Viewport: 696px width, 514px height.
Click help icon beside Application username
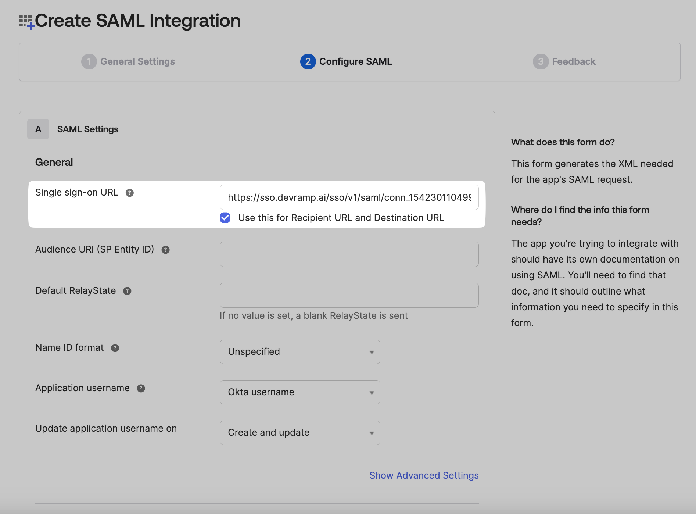click(141, 389)
